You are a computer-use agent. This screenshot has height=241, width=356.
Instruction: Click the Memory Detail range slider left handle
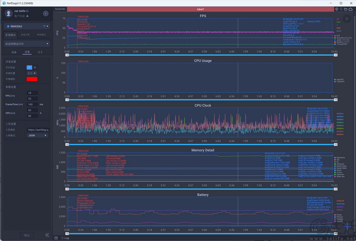point(67,189)
